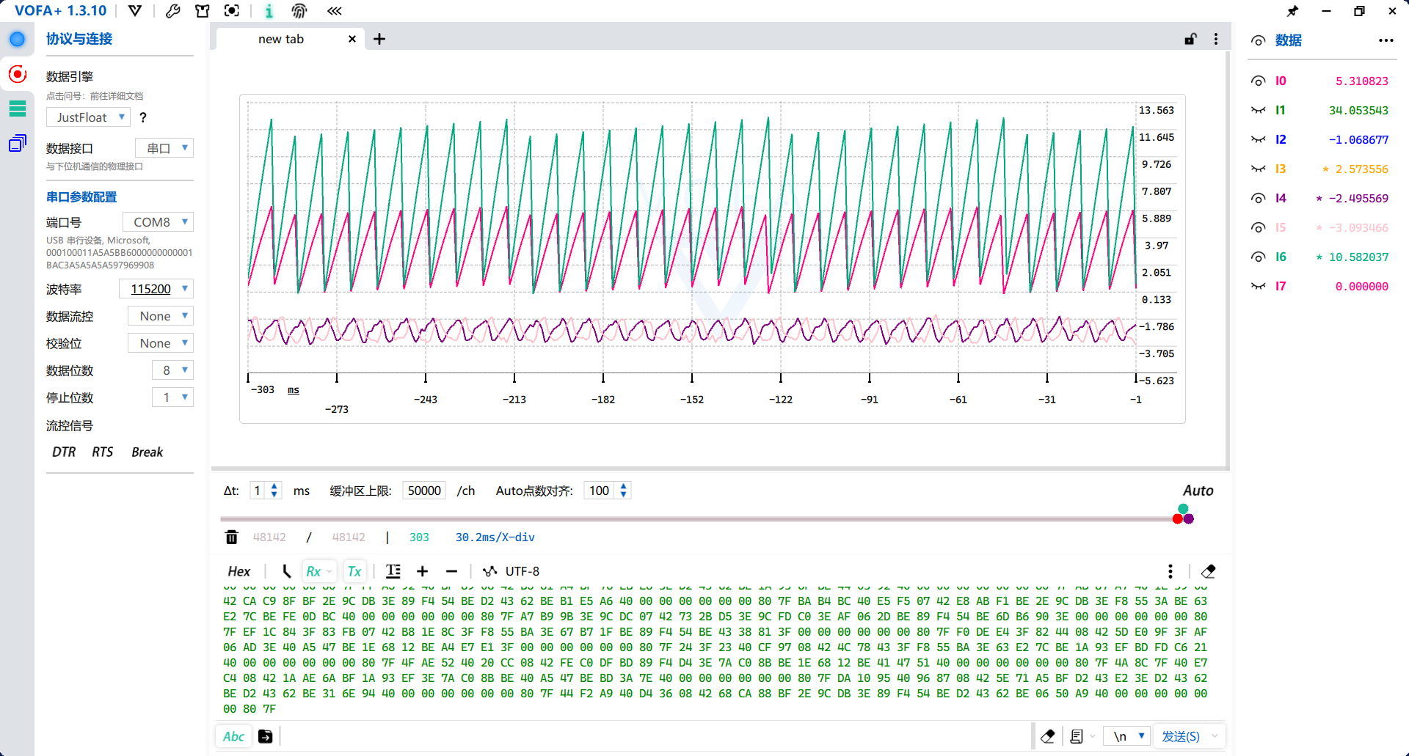
Task: Select the new tab tab
Action: [281, 39]
